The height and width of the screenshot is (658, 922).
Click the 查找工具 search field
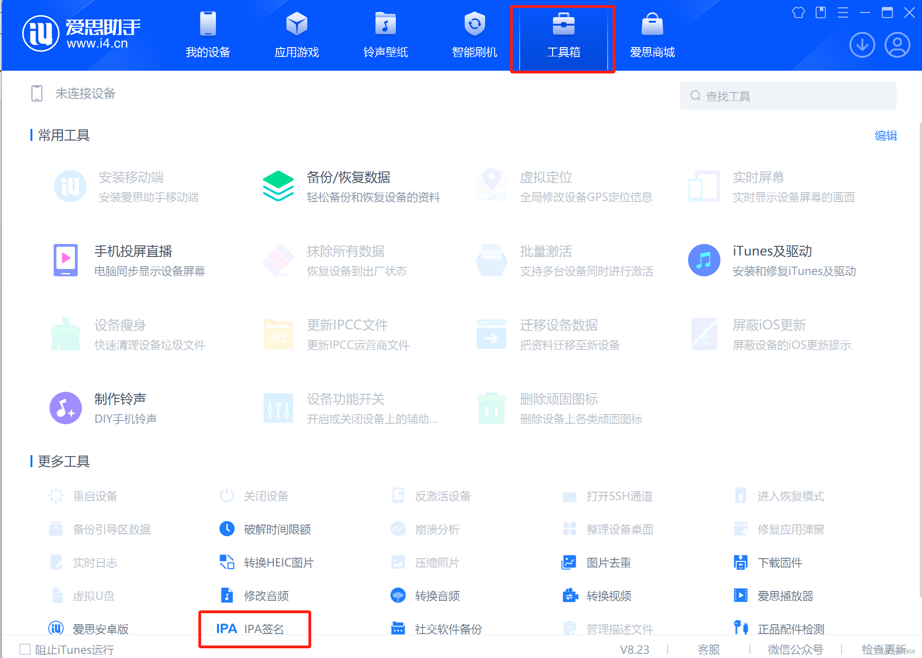(788, 96)
